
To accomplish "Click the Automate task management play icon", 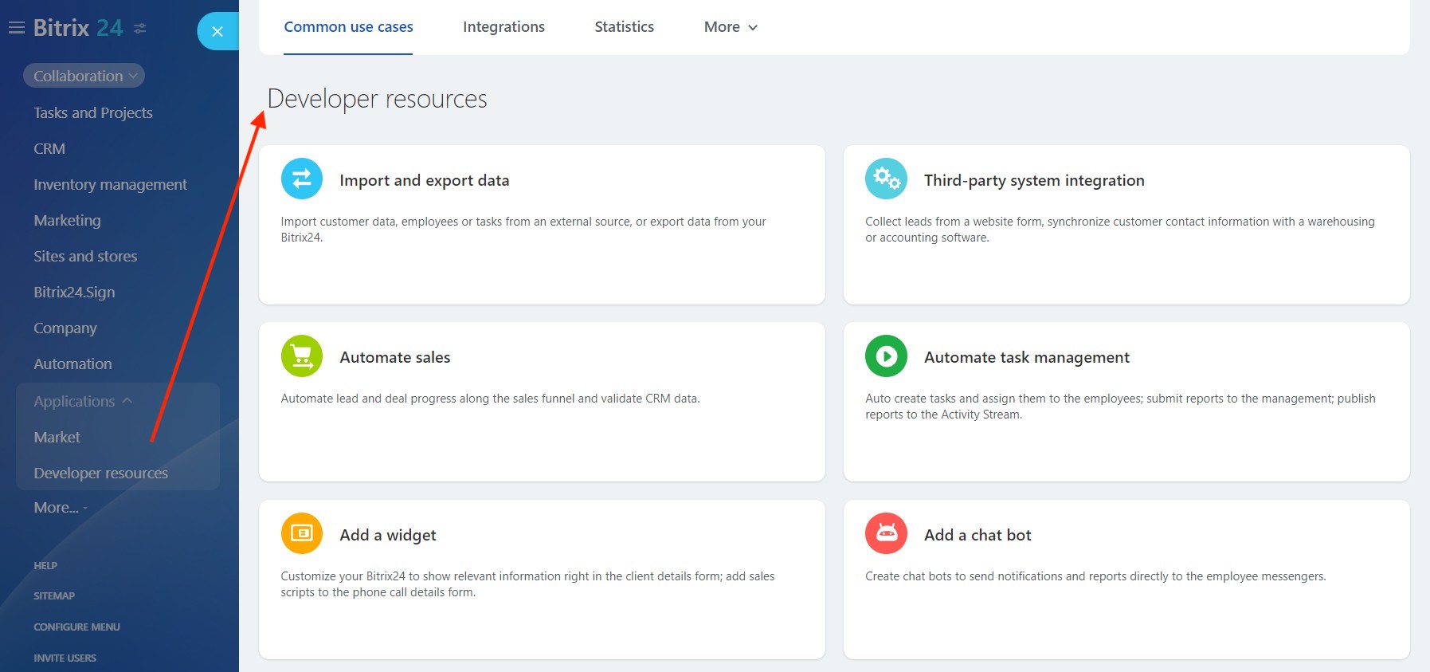I will click(886, 356).
